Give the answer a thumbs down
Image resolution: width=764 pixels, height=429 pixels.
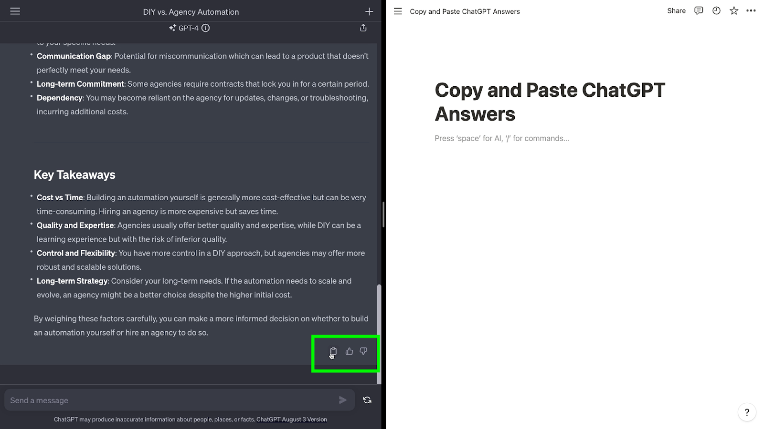363,351
